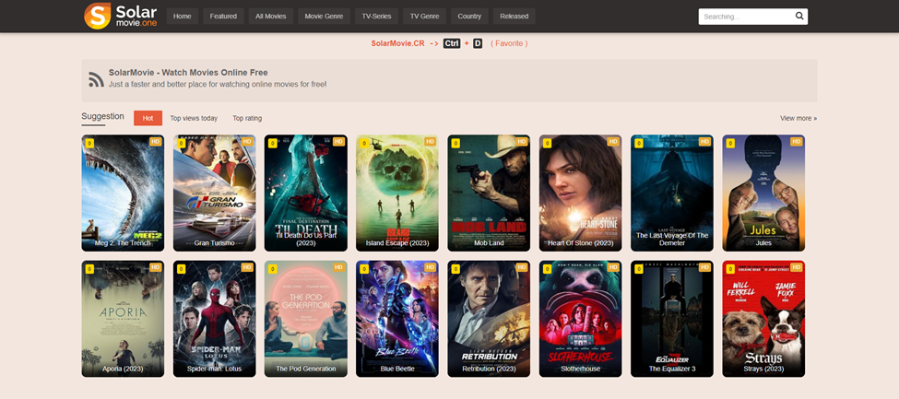Open the Mob Land movie poster
This screenshot has height=399, width=899.
pos(489,194)
